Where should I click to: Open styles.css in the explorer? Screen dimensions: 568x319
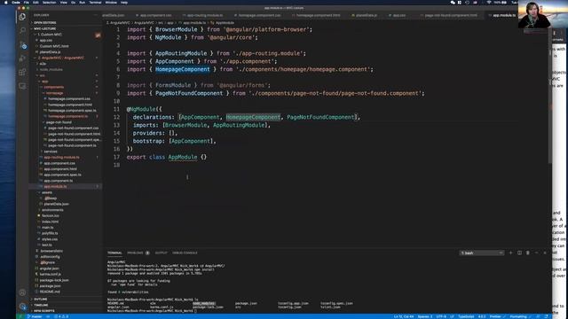pos(50,239)
